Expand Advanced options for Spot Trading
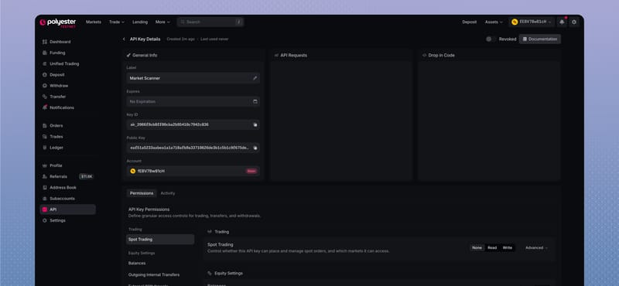This screenshot has height=286, width=619. (536, 247)
